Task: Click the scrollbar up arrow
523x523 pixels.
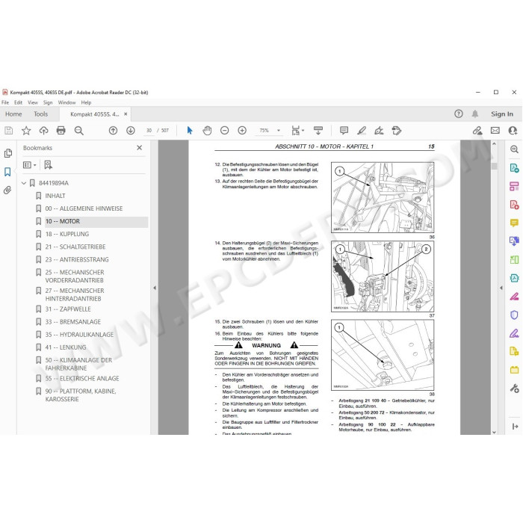Action: click(494, 143)
